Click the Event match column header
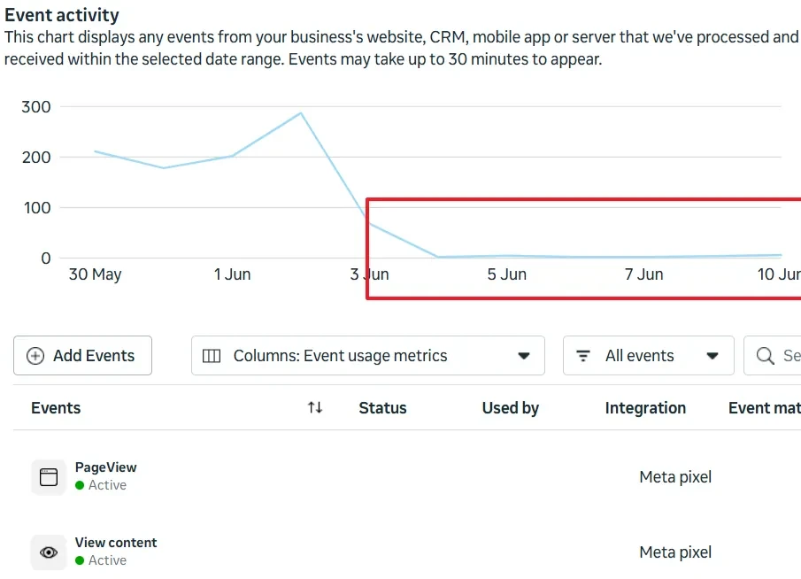The height and width of the screenshot is (579, 801). [765, 408]
